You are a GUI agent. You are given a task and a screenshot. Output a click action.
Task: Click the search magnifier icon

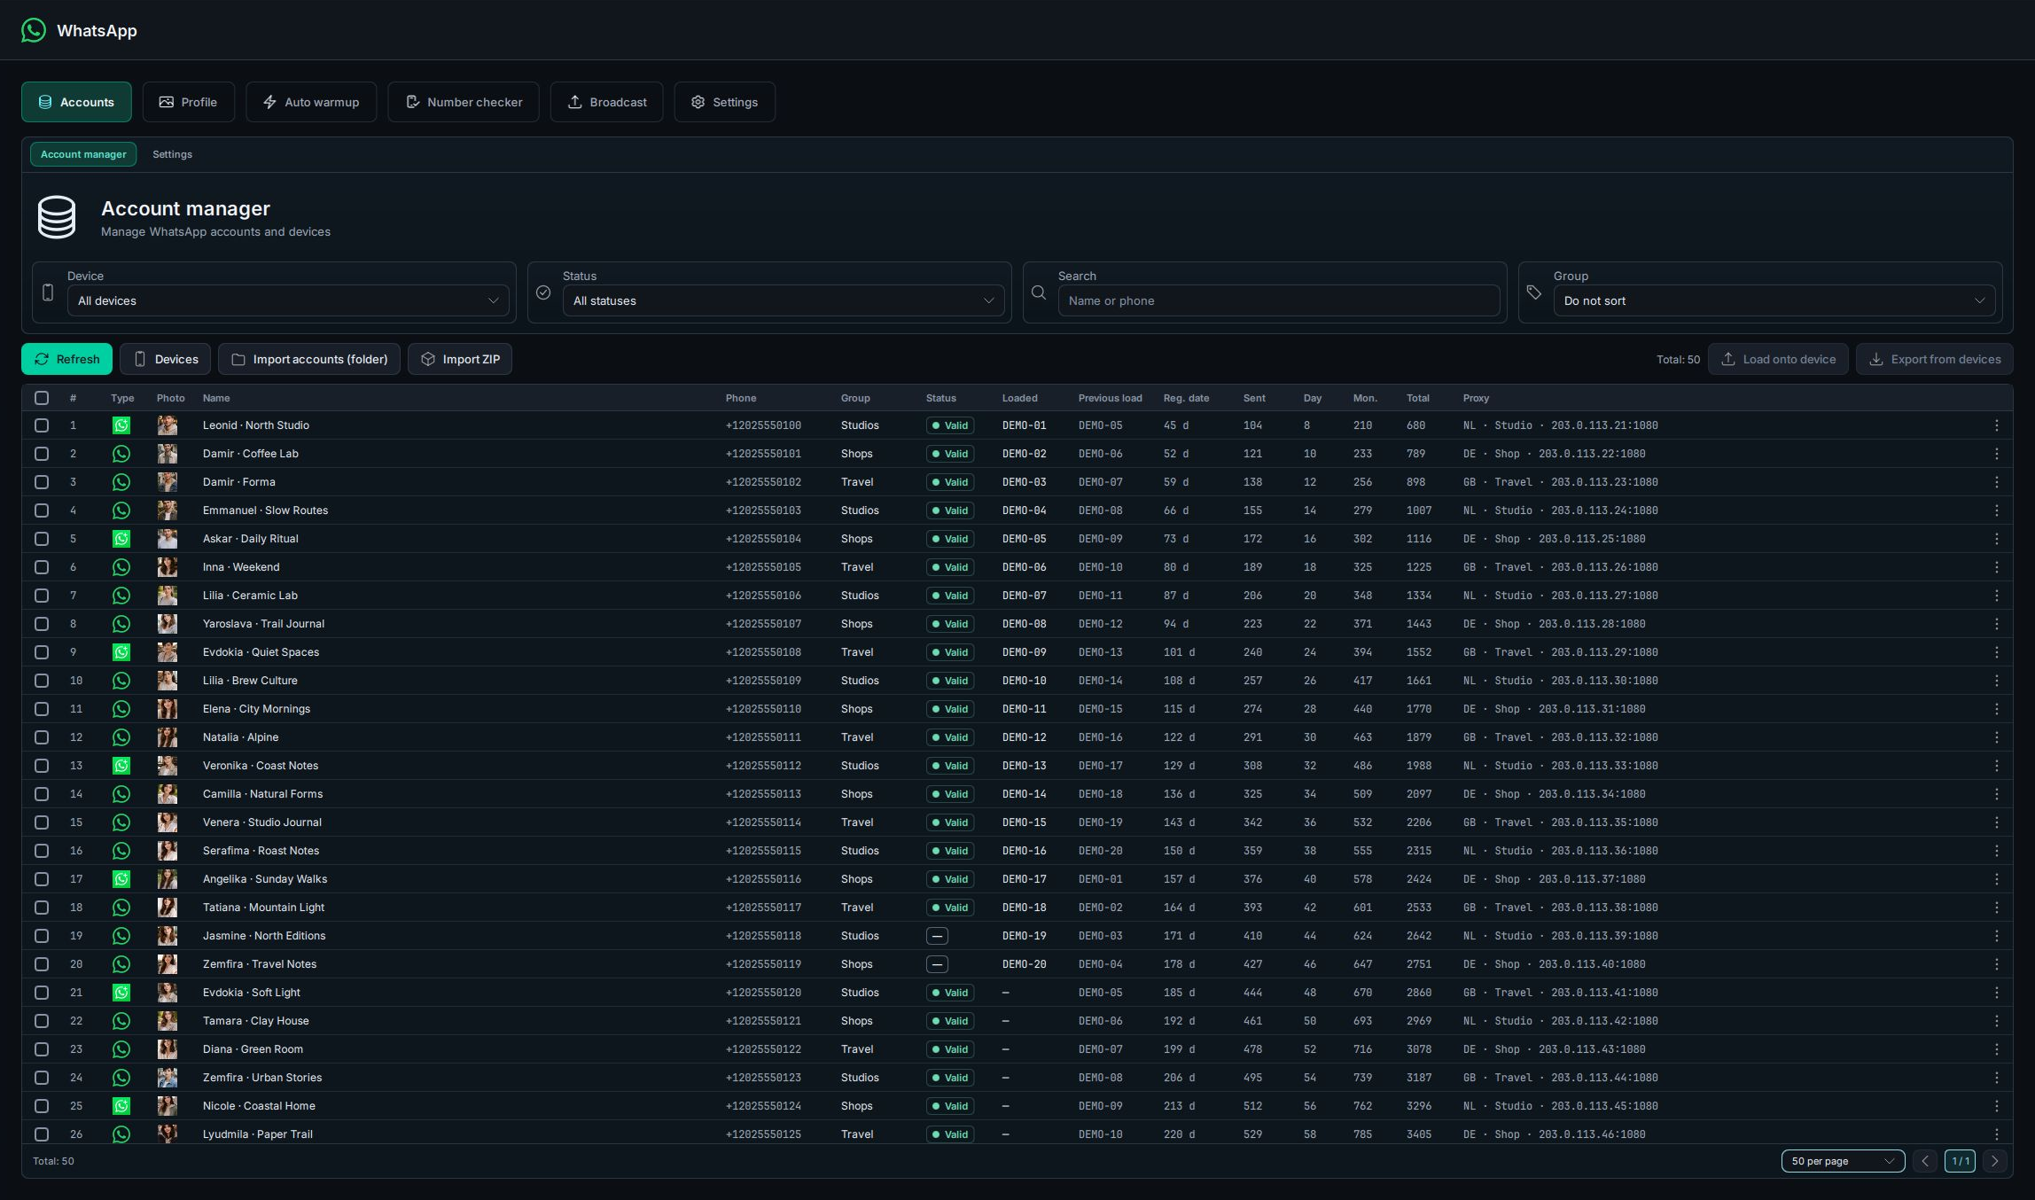(x=1039, y=292)
